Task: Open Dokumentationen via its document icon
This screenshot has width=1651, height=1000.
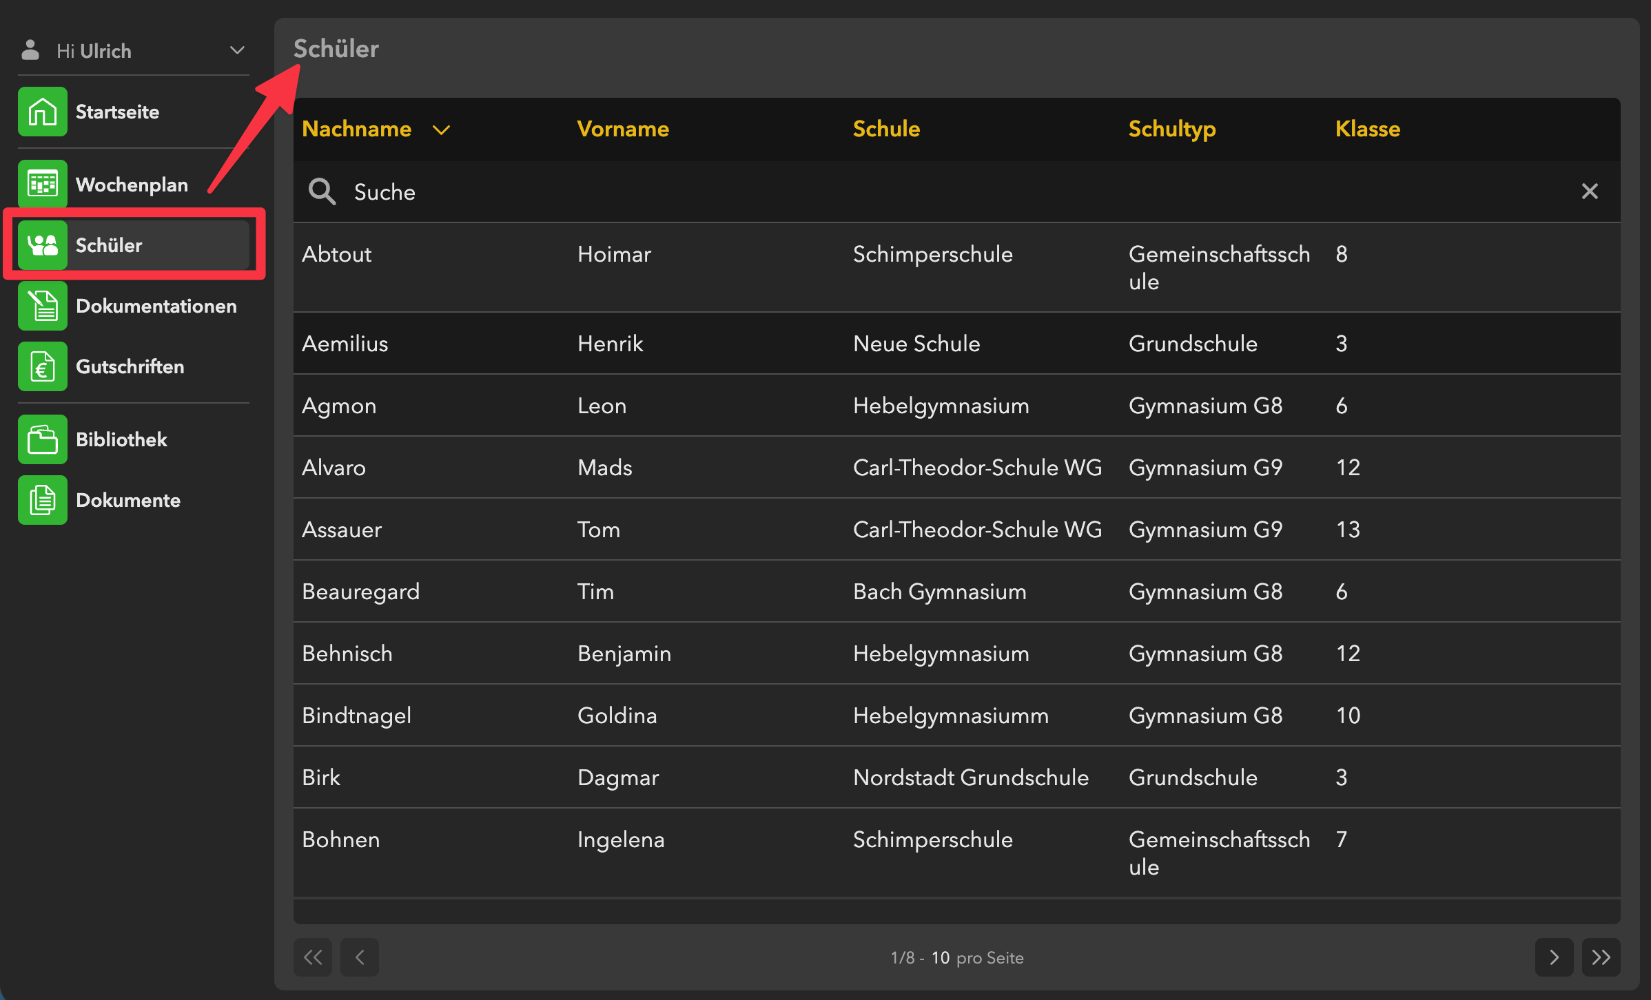Action: click(43, 306)
